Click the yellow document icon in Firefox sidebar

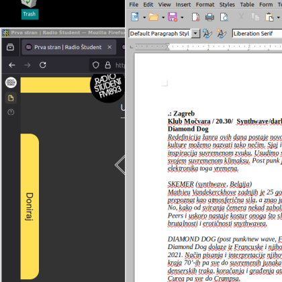coord(11,98)
